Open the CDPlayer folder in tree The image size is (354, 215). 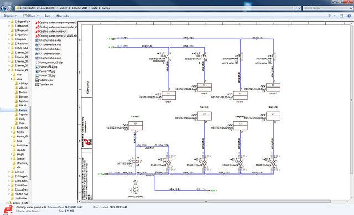pos(21,84)
